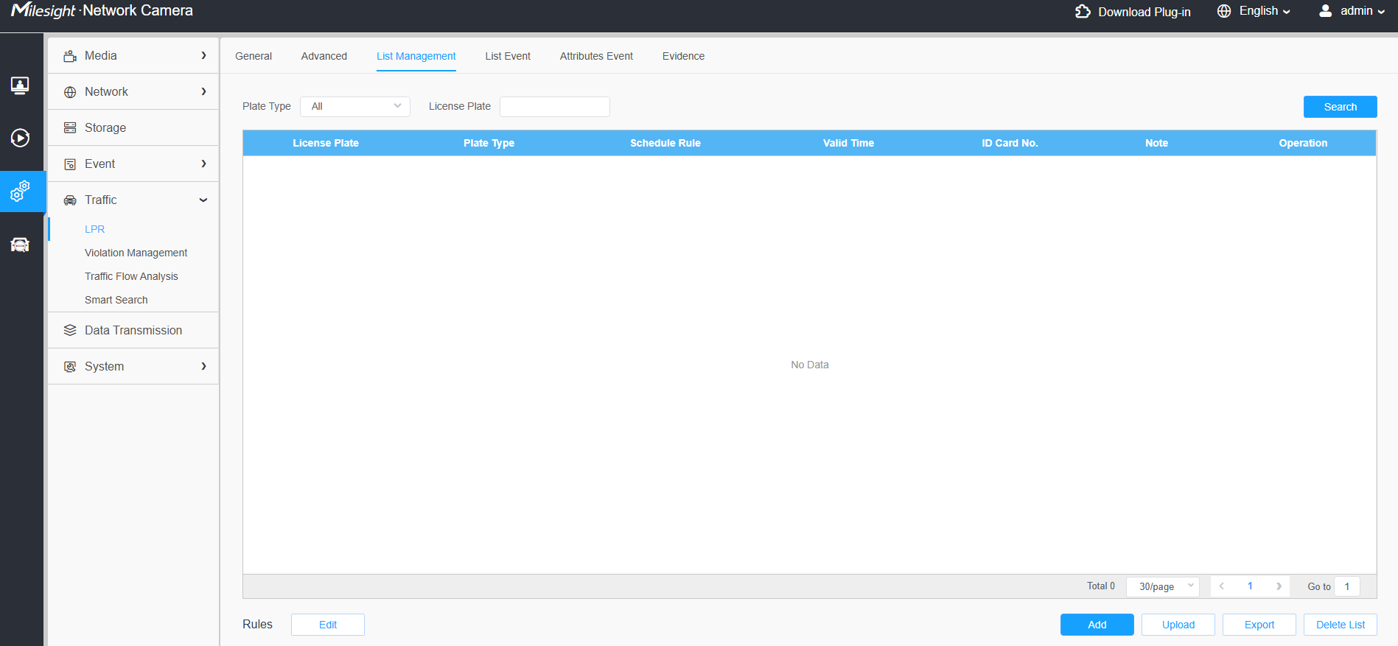
Task: Open the vehicle icon in left rail
Action: coord(20,245)
